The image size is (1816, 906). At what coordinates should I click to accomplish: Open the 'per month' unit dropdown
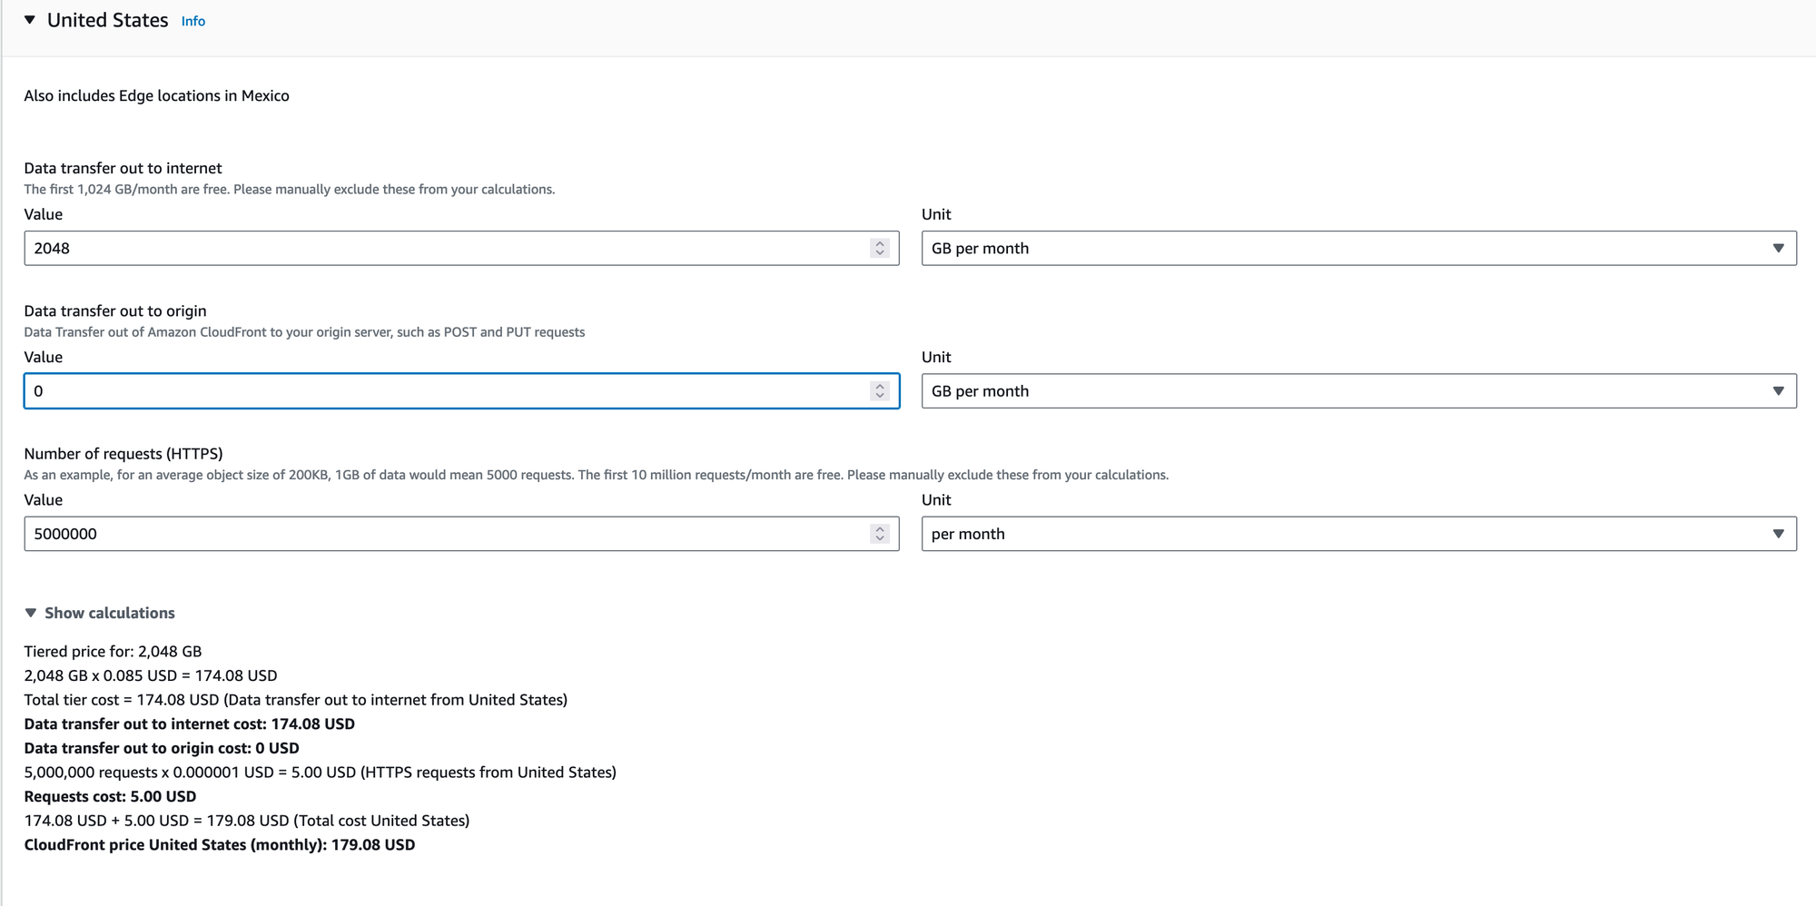click(x=1358, y=534)
